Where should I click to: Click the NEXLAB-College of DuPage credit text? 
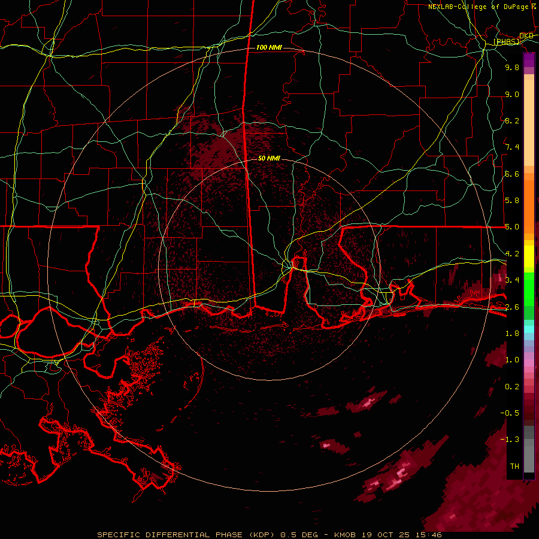483,7
